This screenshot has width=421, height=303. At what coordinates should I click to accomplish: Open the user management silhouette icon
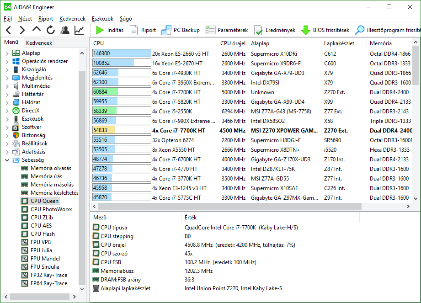(x=65, y=30)
